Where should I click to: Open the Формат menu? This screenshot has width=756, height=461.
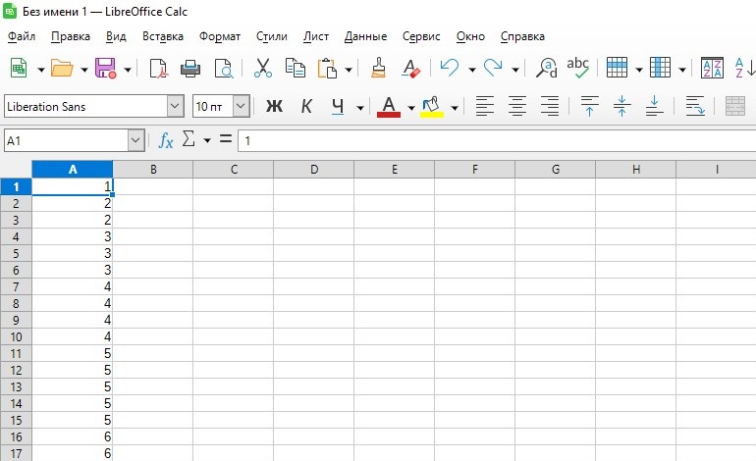[219, 36]
